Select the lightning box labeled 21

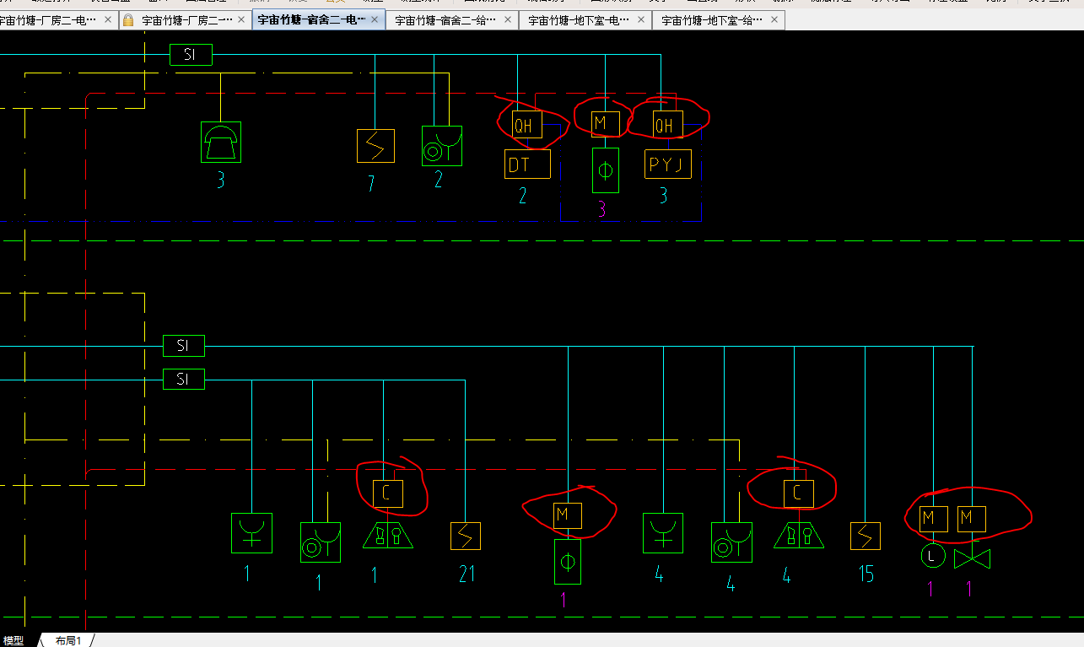tap(465, 536)
